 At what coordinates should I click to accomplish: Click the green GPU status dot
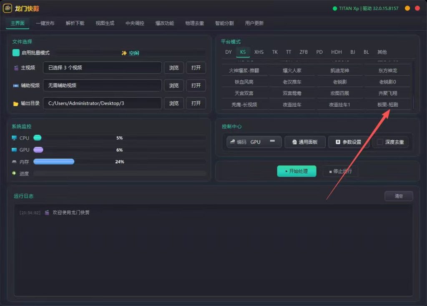click(335, 8)
